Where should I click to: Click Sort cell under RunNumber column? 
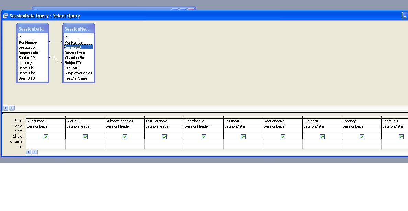46,131
